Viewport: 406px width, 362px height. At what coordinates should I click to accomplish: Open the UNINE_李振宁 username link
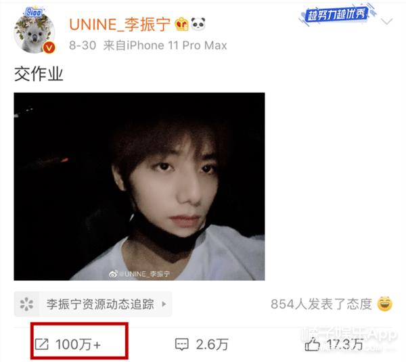click(x=120, y=24)
